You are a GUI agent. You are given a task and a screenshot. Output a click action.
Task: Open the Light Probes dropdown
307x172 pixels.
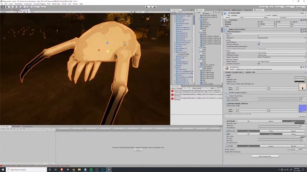click(x=282, y=53)
